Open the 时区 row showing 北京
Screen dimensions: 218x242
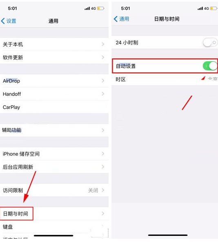click(x=165, y=79)
